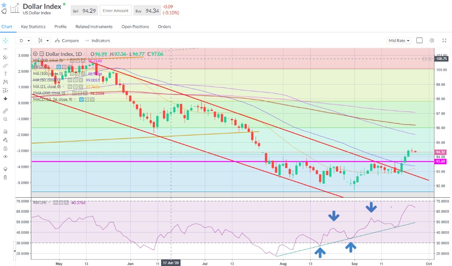Toggle visibility of MA (200) indicator
The height and width of the screenshot is (266, 452).
[72, 61]
